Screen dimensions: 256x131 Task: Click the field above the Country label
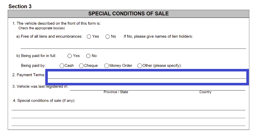click(x=205, y=88)
